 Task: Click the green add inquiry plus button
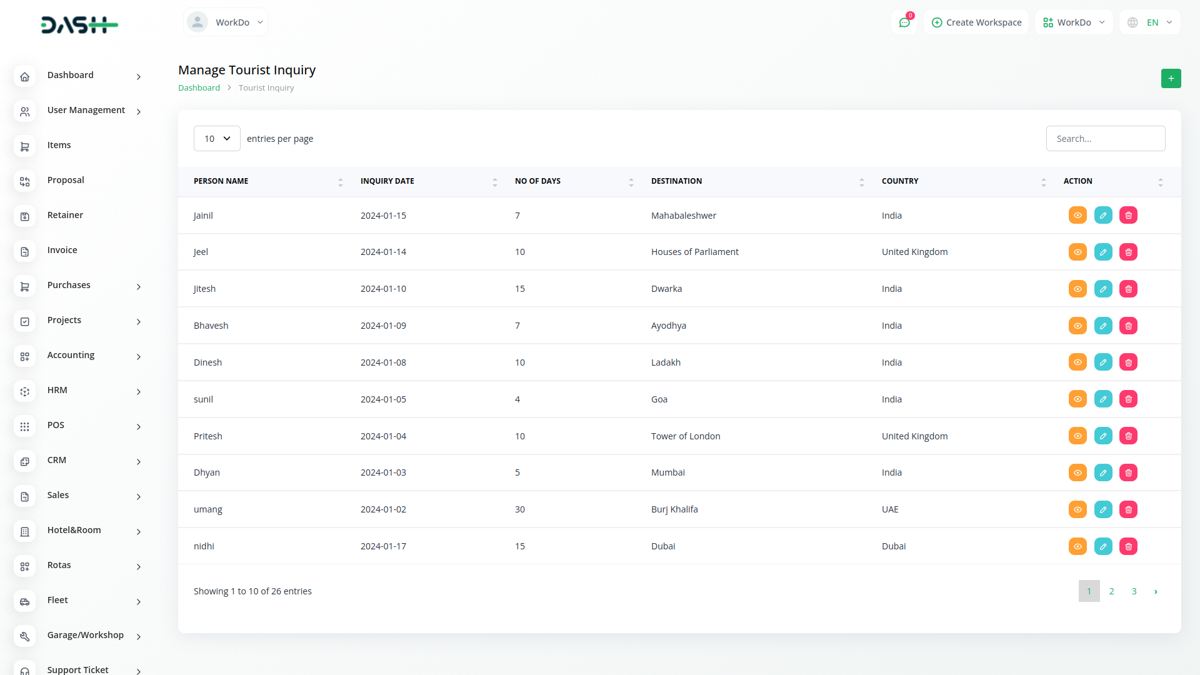1171,79
